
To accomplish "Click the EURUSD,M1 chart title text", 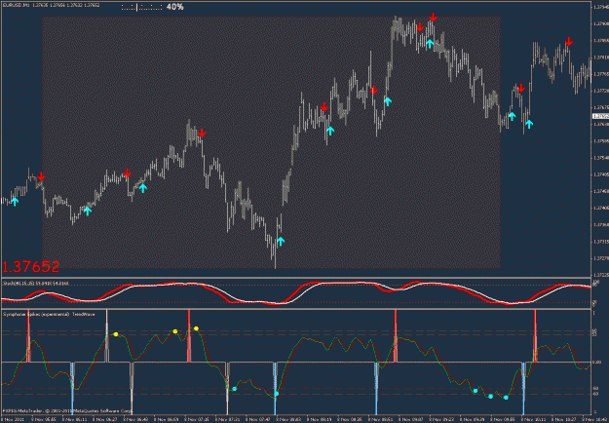I will pyautogui.click(x=50, y=5).
